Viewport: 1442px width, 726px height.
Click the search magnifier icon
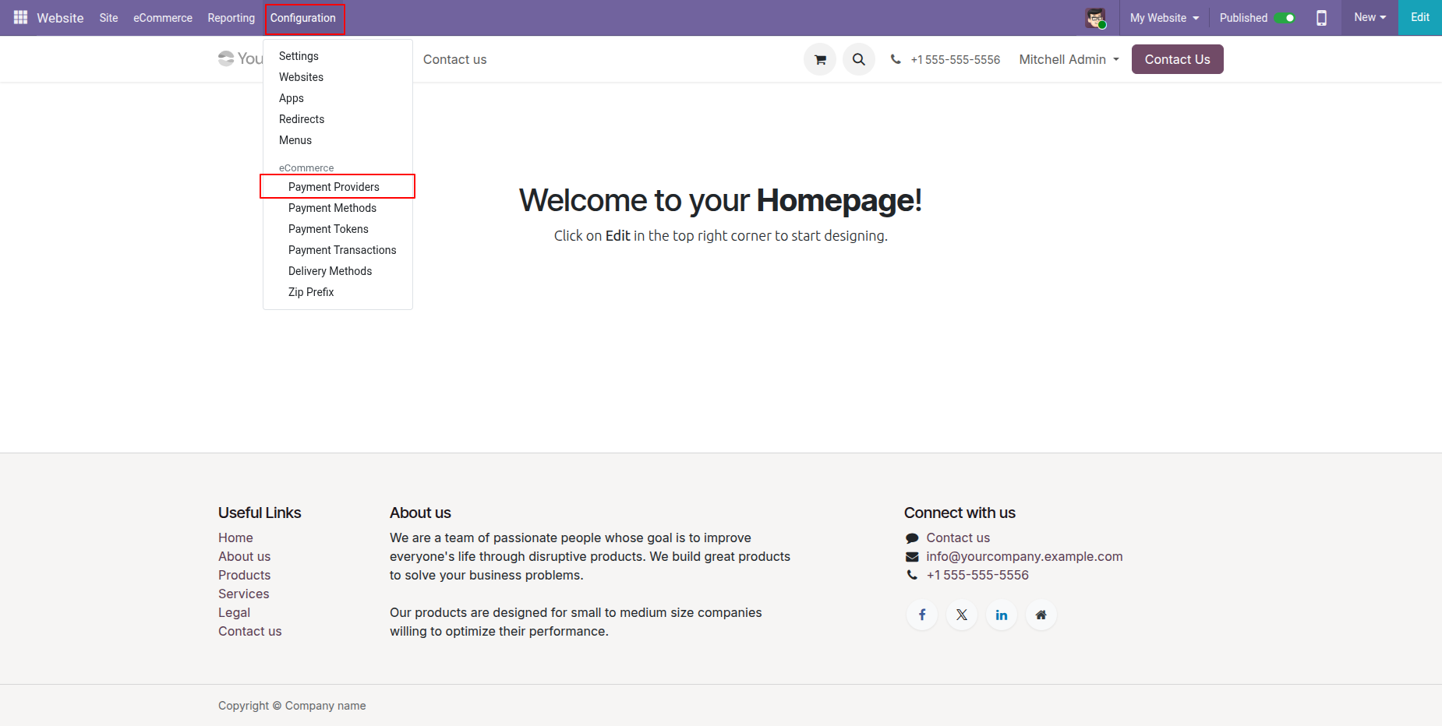coord(858,59)
